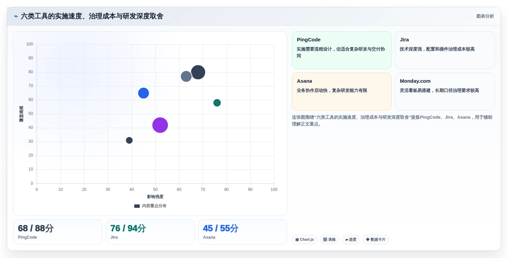Click text 业务协作启动快，复杂研发能力有限

[x=332, y=91]
